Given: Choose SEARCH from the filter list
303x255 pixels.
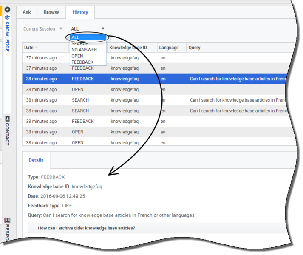Looking at the screenshot, I should [80, 44].
